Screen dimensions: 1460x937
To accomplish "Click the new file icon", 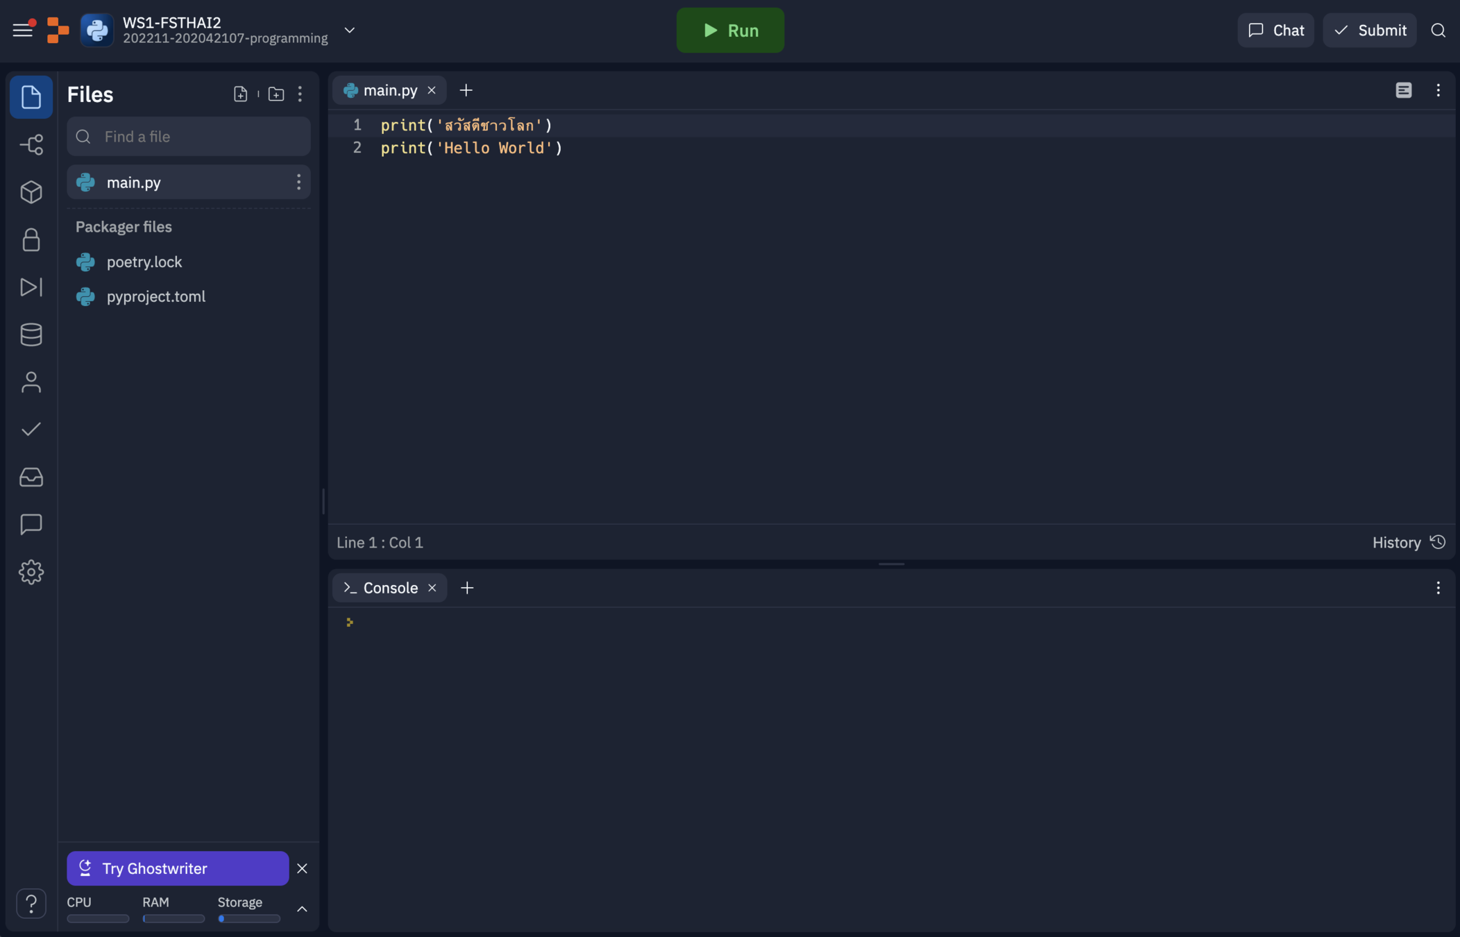I will coord(240,94).
